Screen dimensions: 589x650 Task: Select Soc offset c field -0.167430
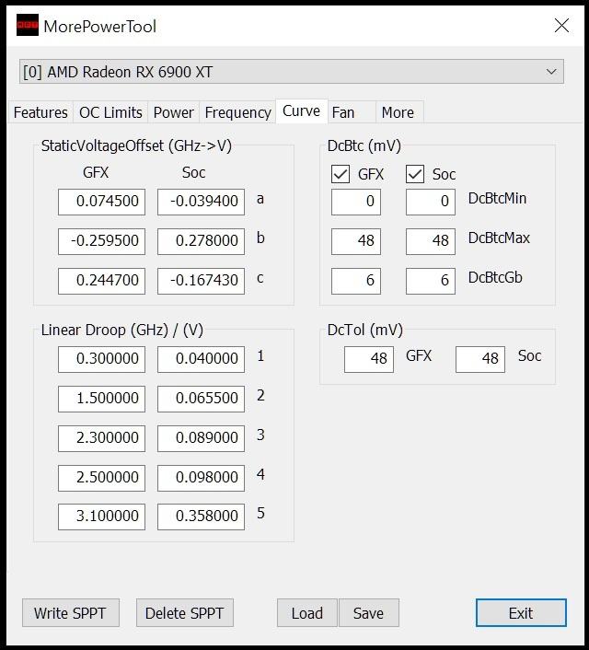[201, 281]
